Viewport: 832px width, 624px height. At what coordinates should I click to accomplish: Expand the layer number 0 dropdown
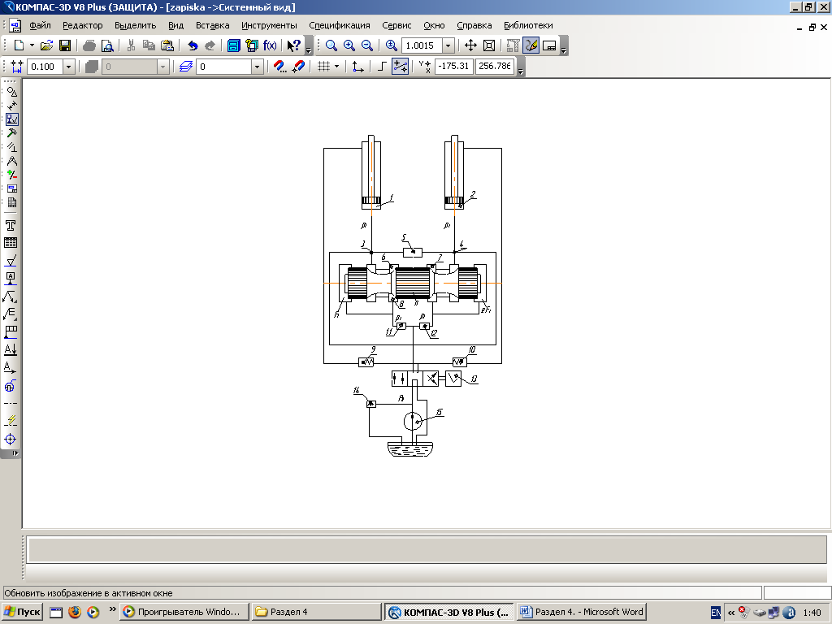point(257,67)
